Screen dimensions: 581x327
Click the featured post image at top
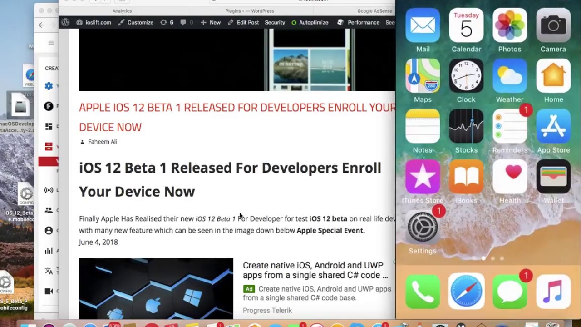pos(237,59)
